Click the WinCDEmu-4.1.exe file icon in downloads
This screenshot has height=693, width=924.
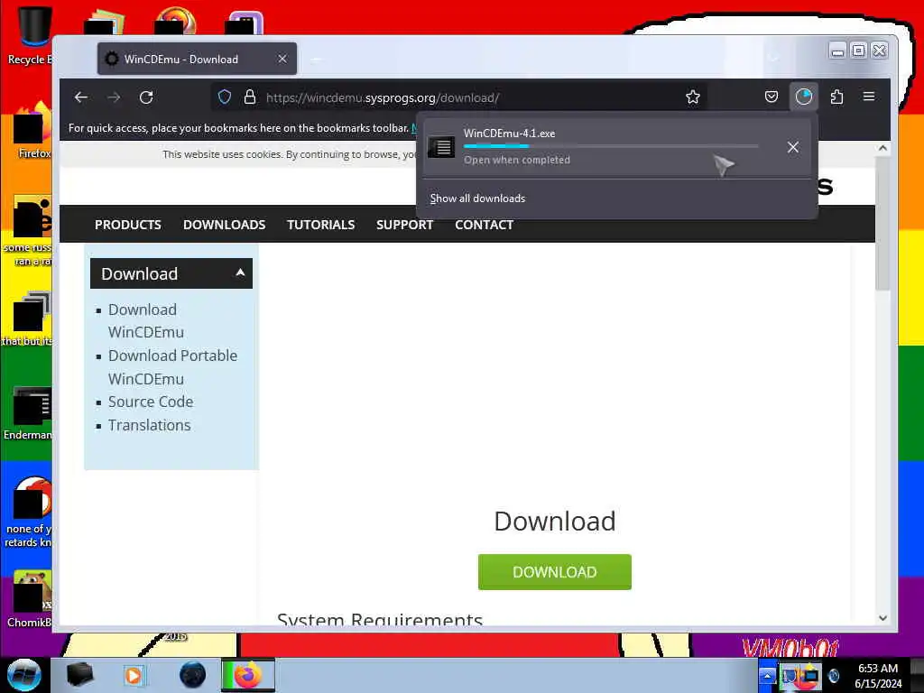[441, 147]
